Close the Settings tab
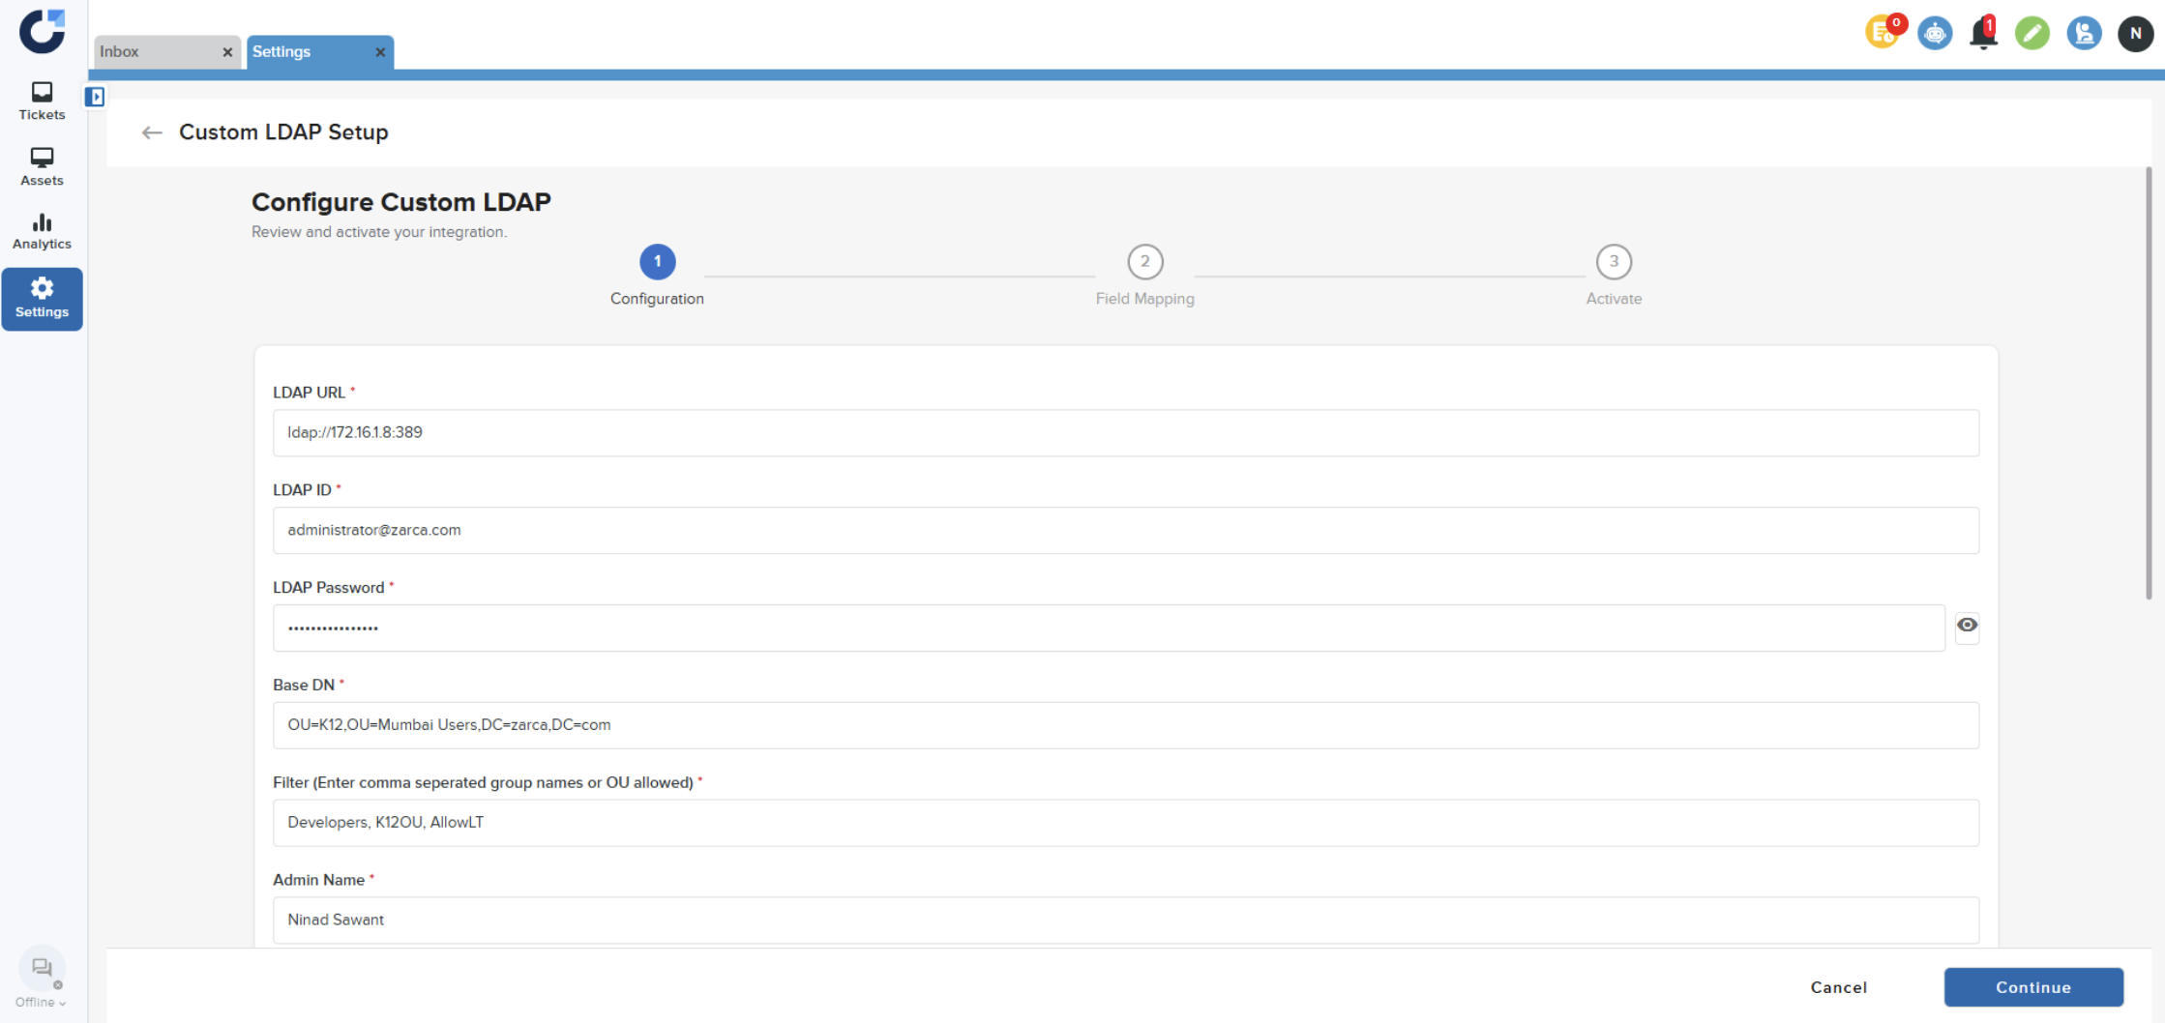 coord(380,52)
